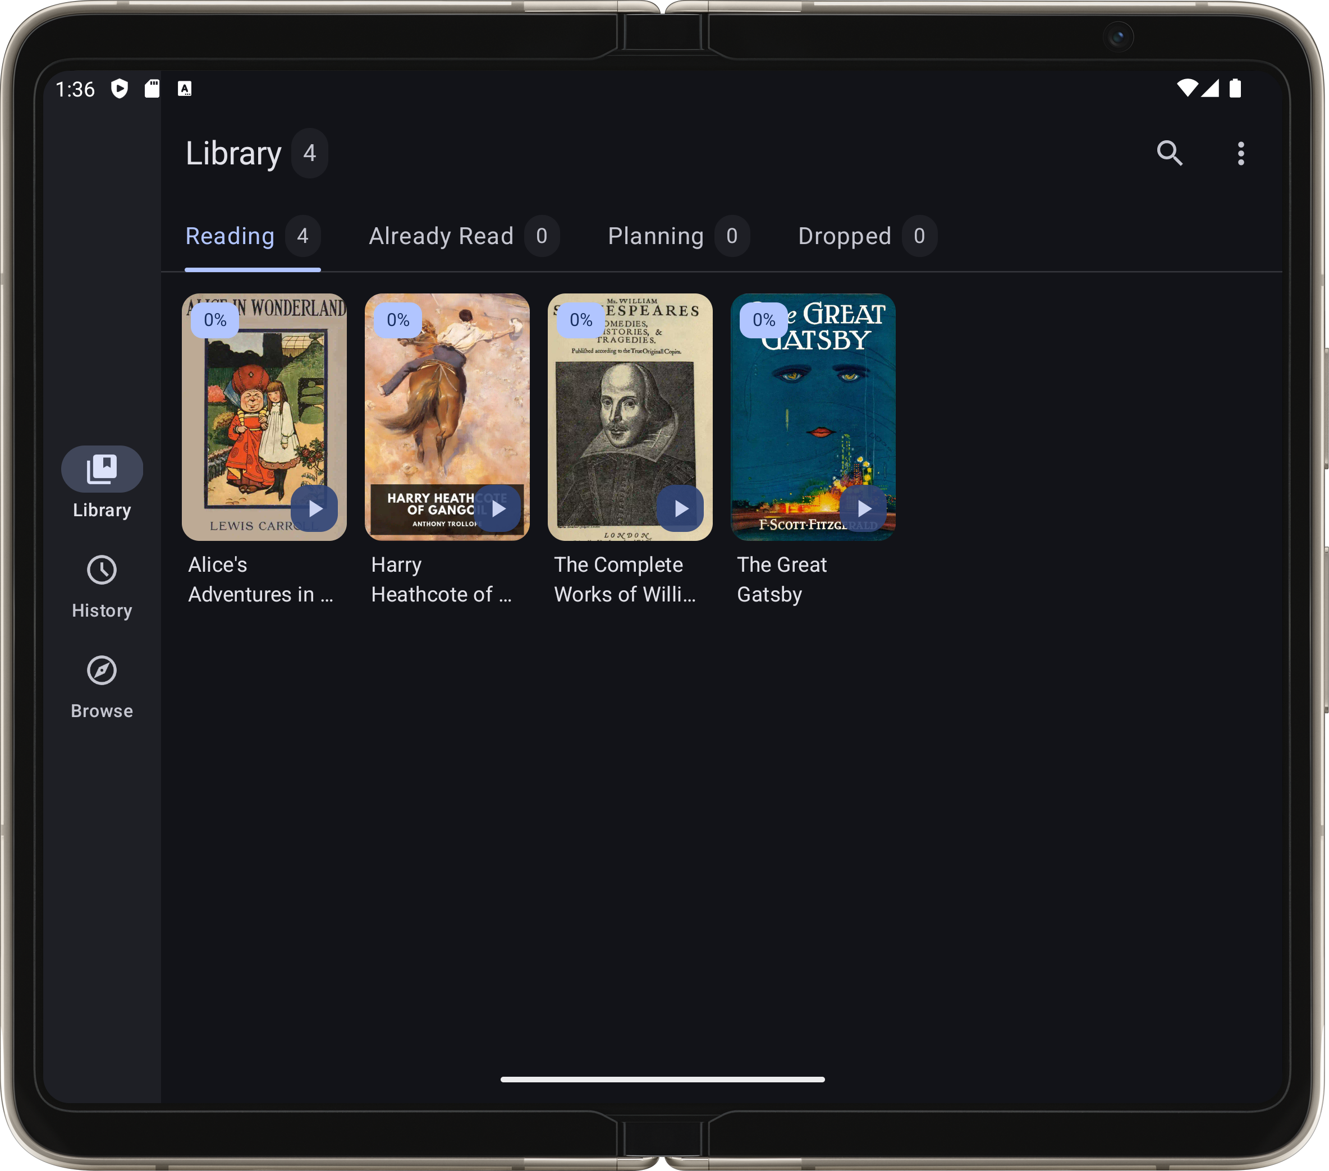Go to the Library navigation item
1329x1171 pixels.
pos(102,483)
